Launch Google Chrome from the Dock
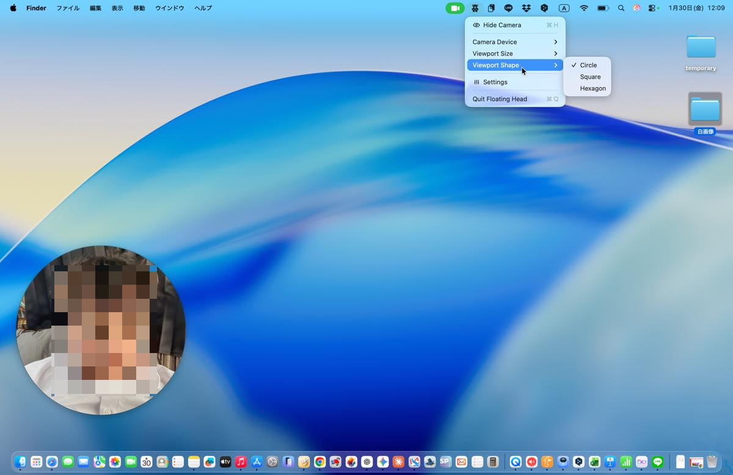 319,462
